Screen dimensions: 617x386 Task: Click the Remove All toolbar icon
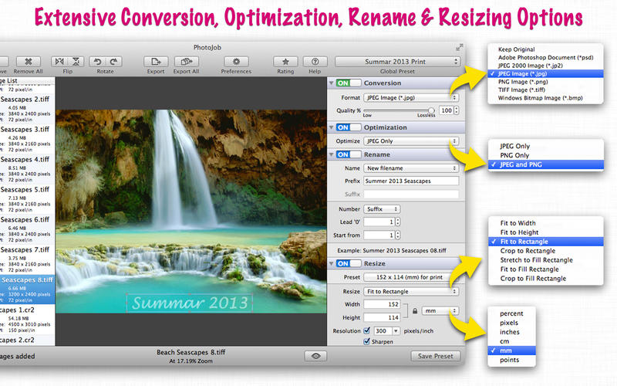[29, 62]
